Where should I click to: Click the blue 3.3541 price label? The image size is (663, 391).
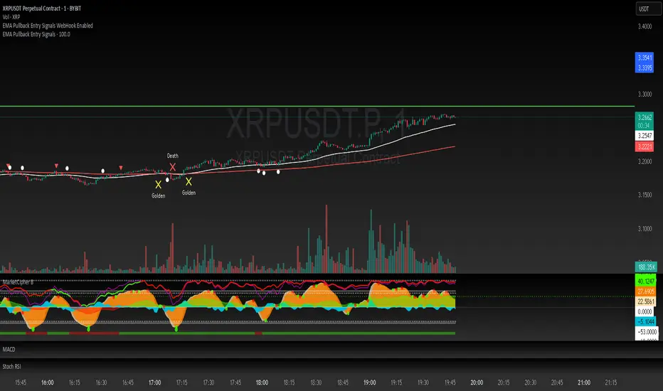tap(645, 58)
